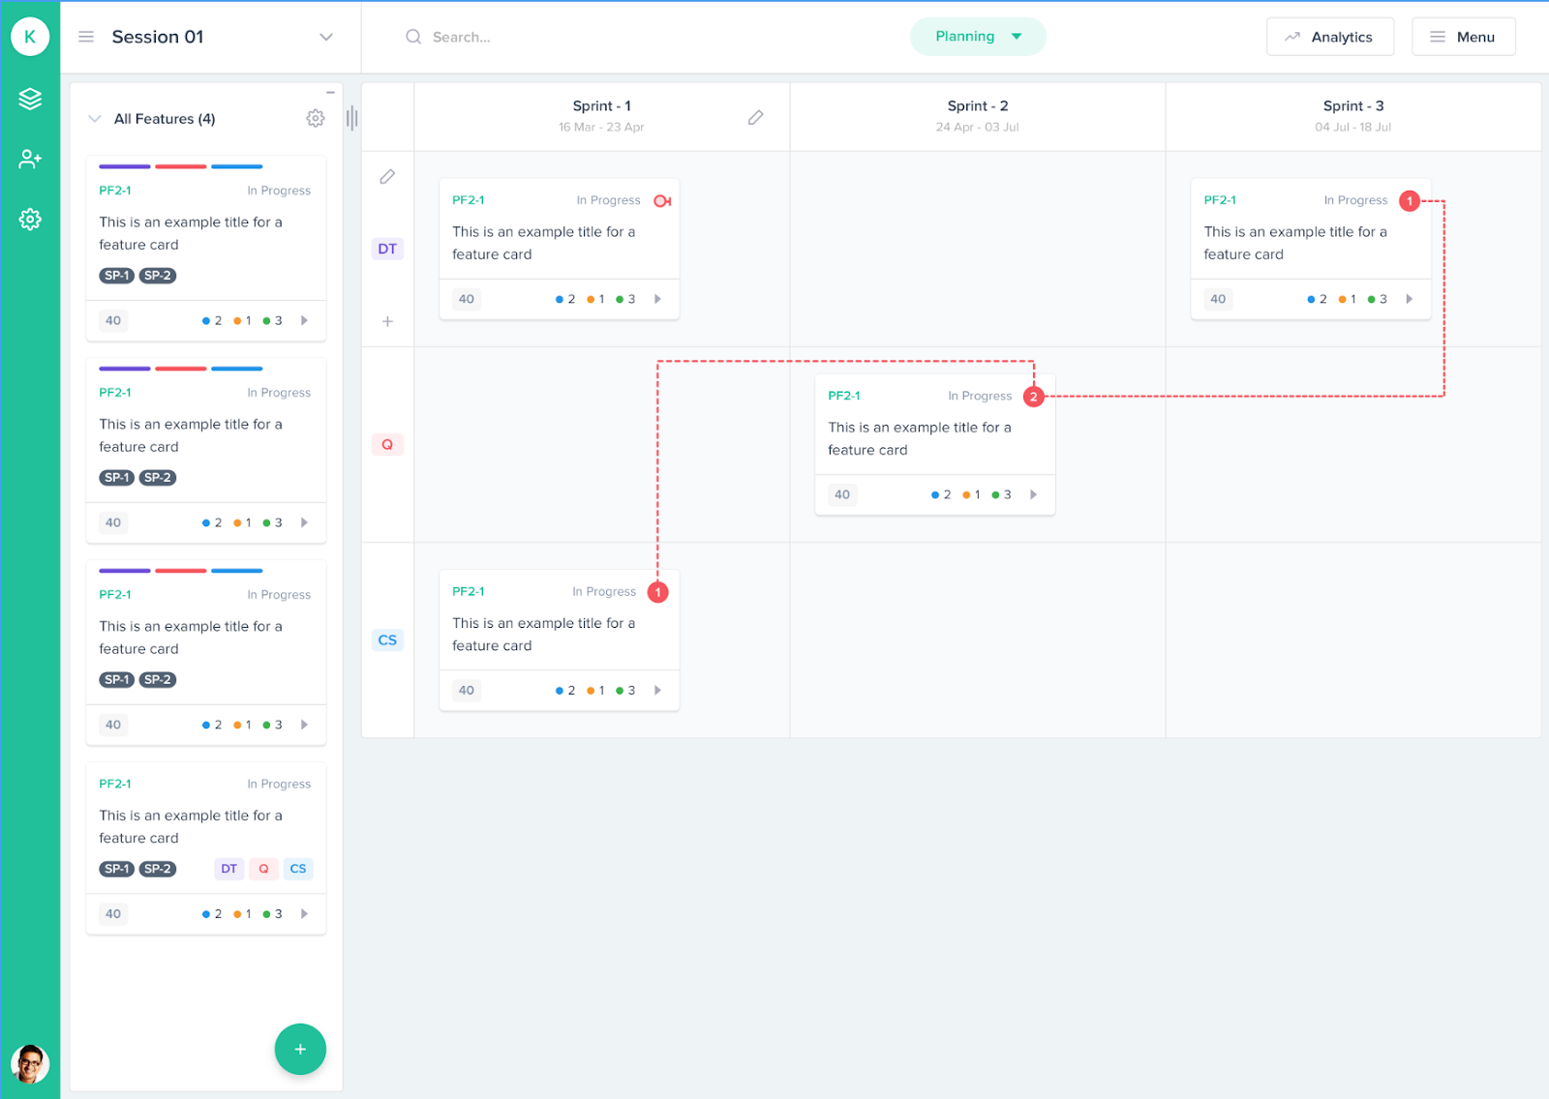The image size is (1549, 1099).
Task: Edit Sprint - 1 using the pencil icon
Action: click(756, 117)
